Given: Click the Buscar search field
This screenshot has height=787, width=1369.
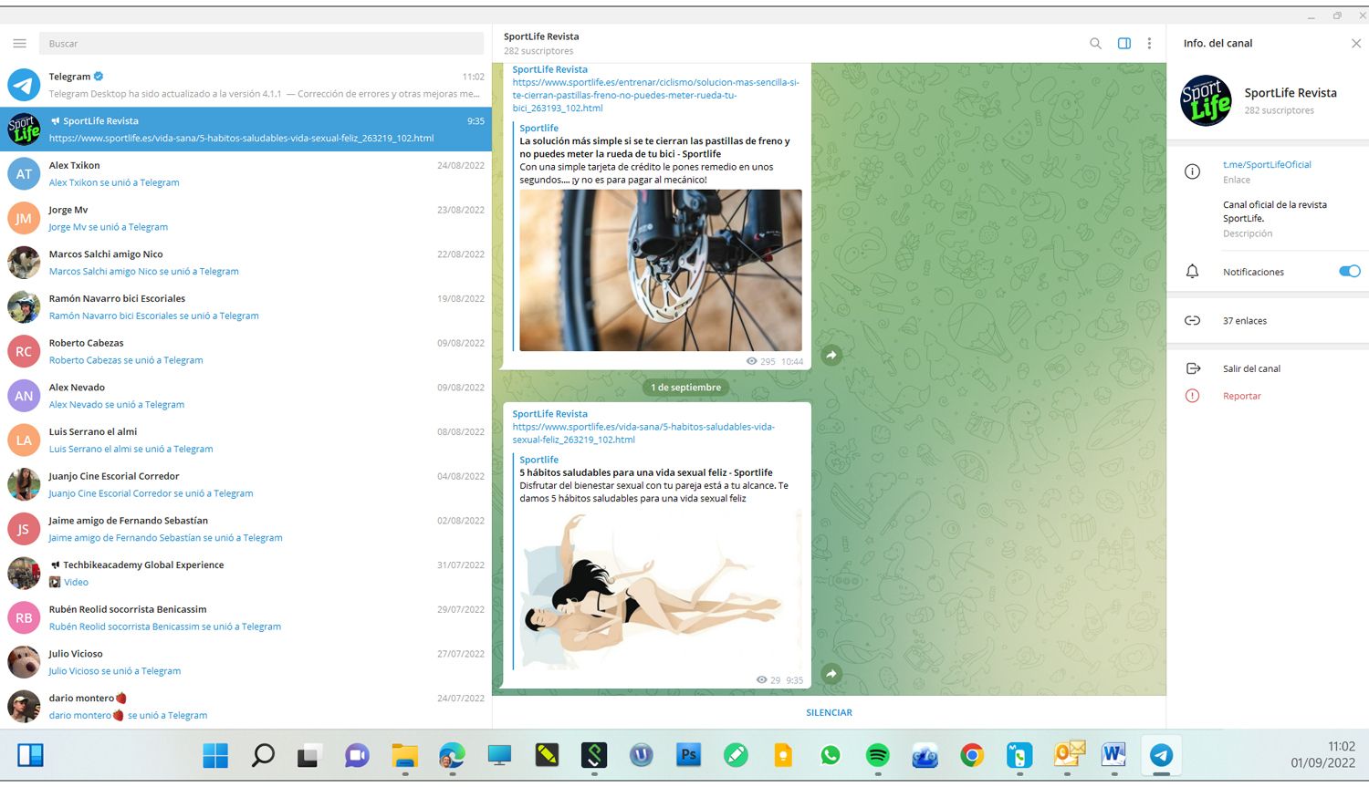Looking at the screenshot, I should pyautogui.click(x=261, y=44).
